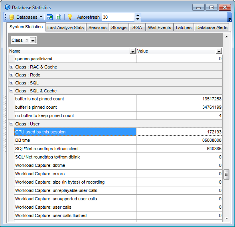Open the Class group filter dropdown
This screenshot has height=227, width=235.
pos(33,40)
